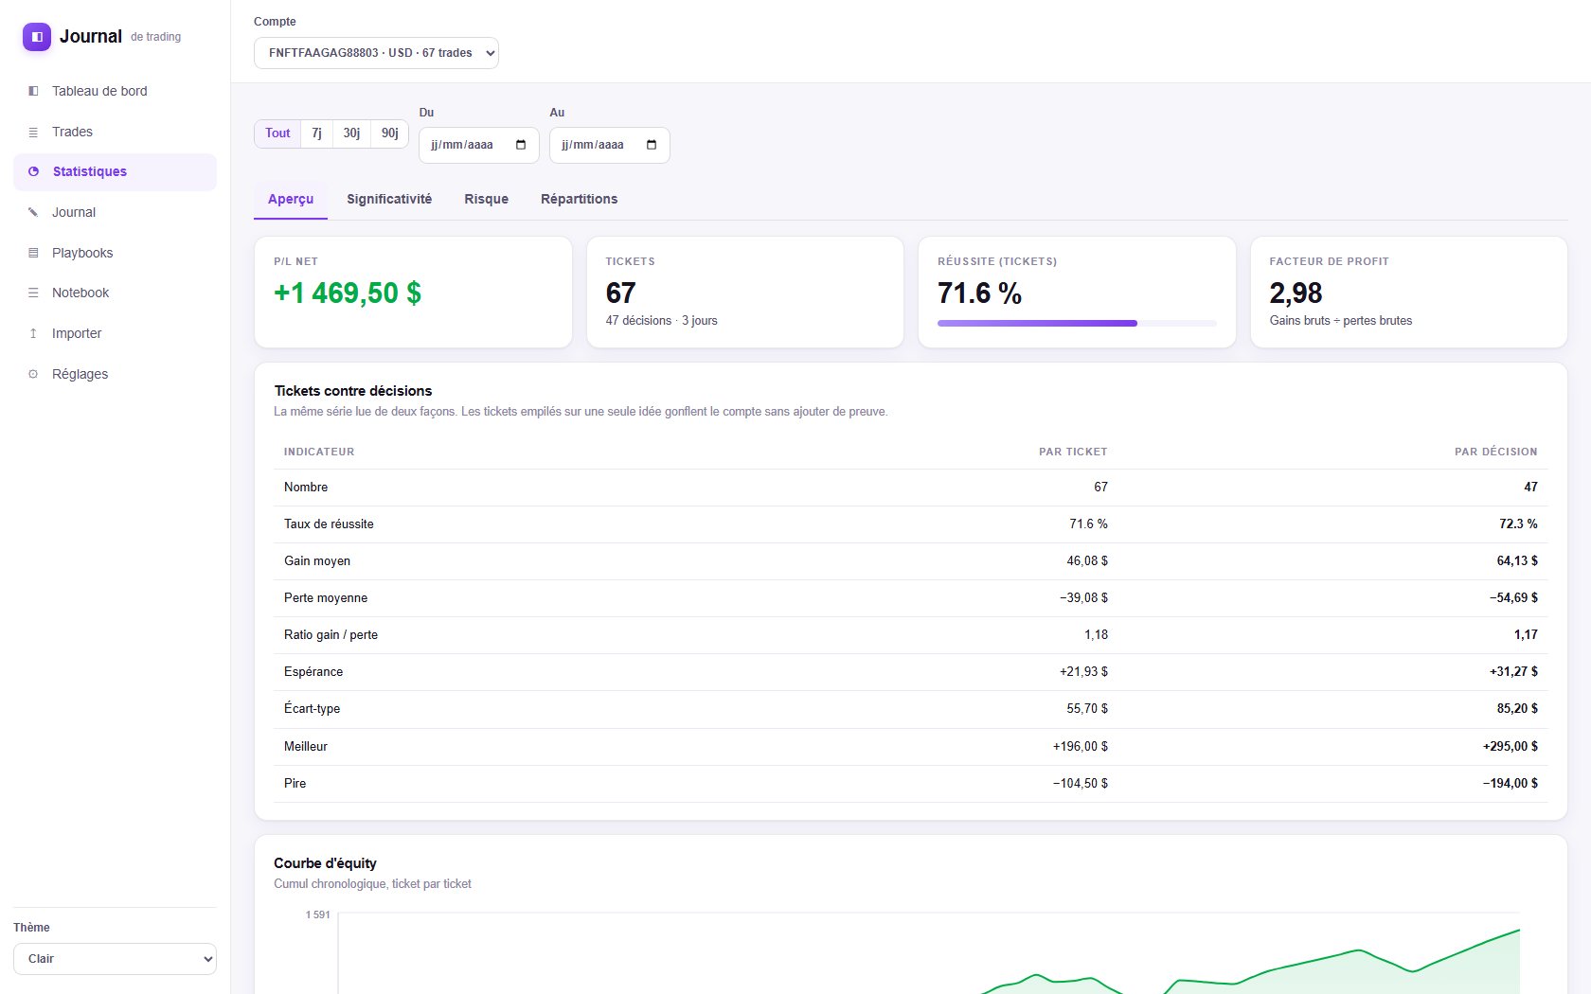Click the Écart-type value 85,20 $
The height and width of the screenshot is (994, 1591).
(1517, 709)
